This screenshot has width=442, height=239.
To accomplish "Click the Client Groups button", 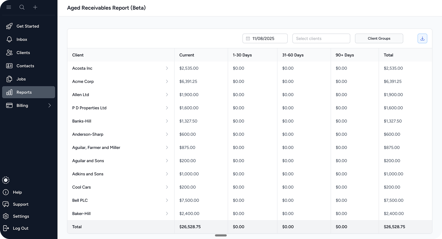I will click(379, 38).
